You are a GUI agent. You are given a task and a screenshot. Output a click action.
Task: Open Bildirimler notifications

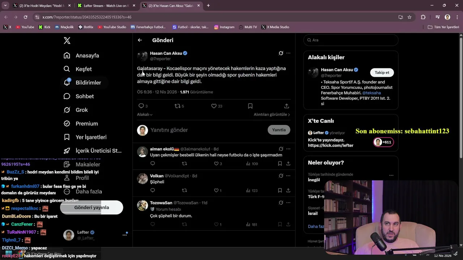[82, 83]
